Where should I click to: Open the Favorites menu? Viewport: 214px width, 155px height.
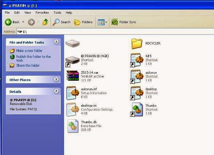pyautogui.click(x=42, y=13)
